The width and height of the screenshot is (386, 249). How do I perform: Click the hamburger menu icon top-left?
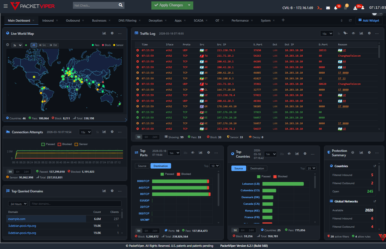click(x=5, y=6)
